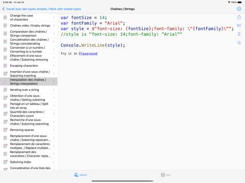Open Recherche d'une sous-chaîne entry

pyautogui.click(x=29, y=122)
